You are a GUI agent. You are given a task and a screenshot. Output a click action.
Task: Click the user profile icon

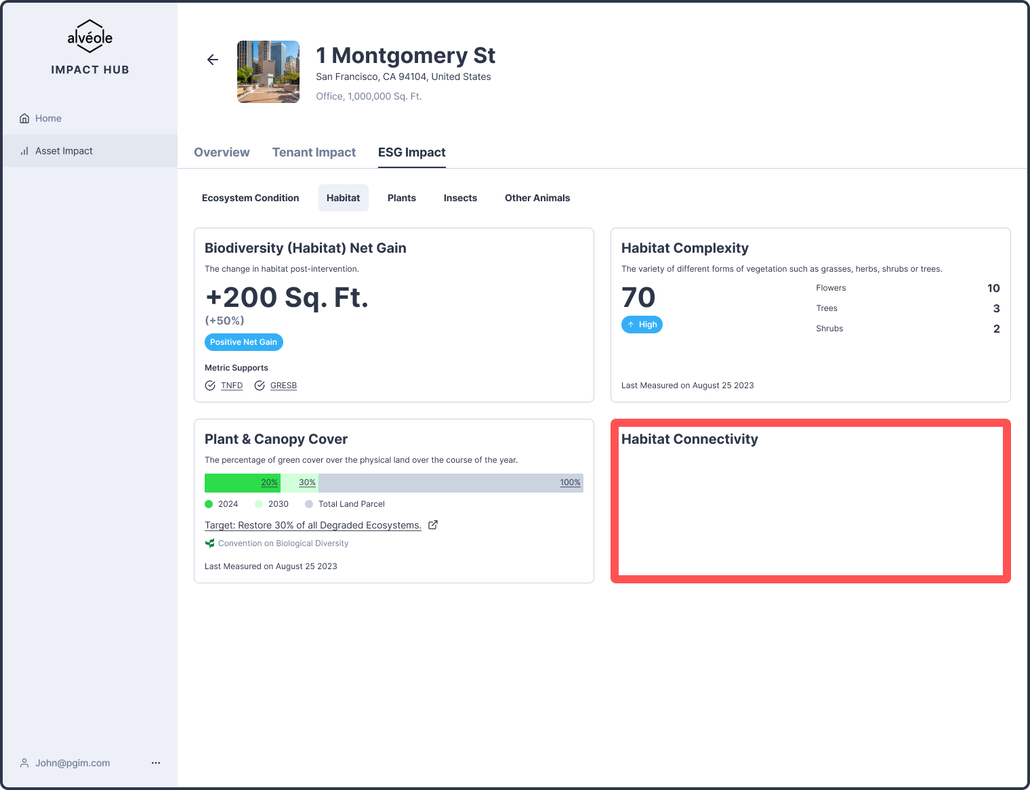pos(24,763)
